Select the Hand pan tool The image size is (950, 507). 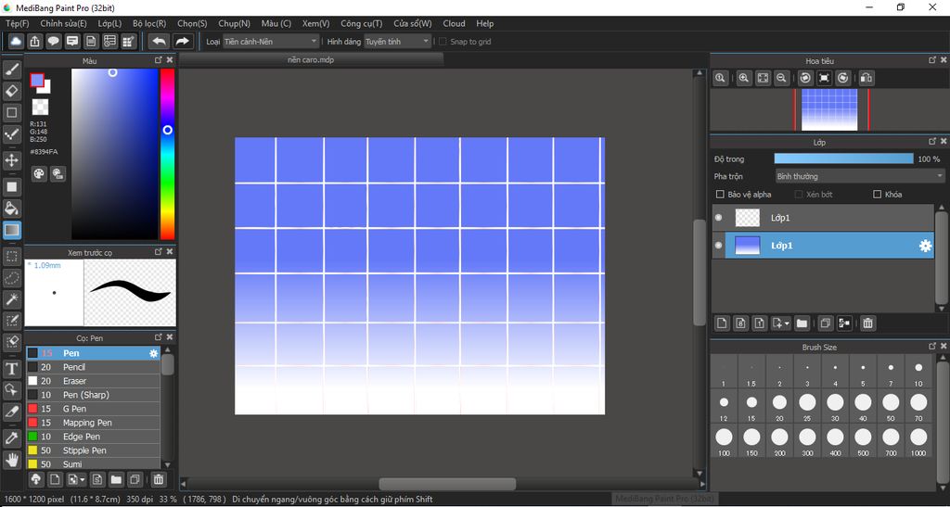tap(11, 459)
